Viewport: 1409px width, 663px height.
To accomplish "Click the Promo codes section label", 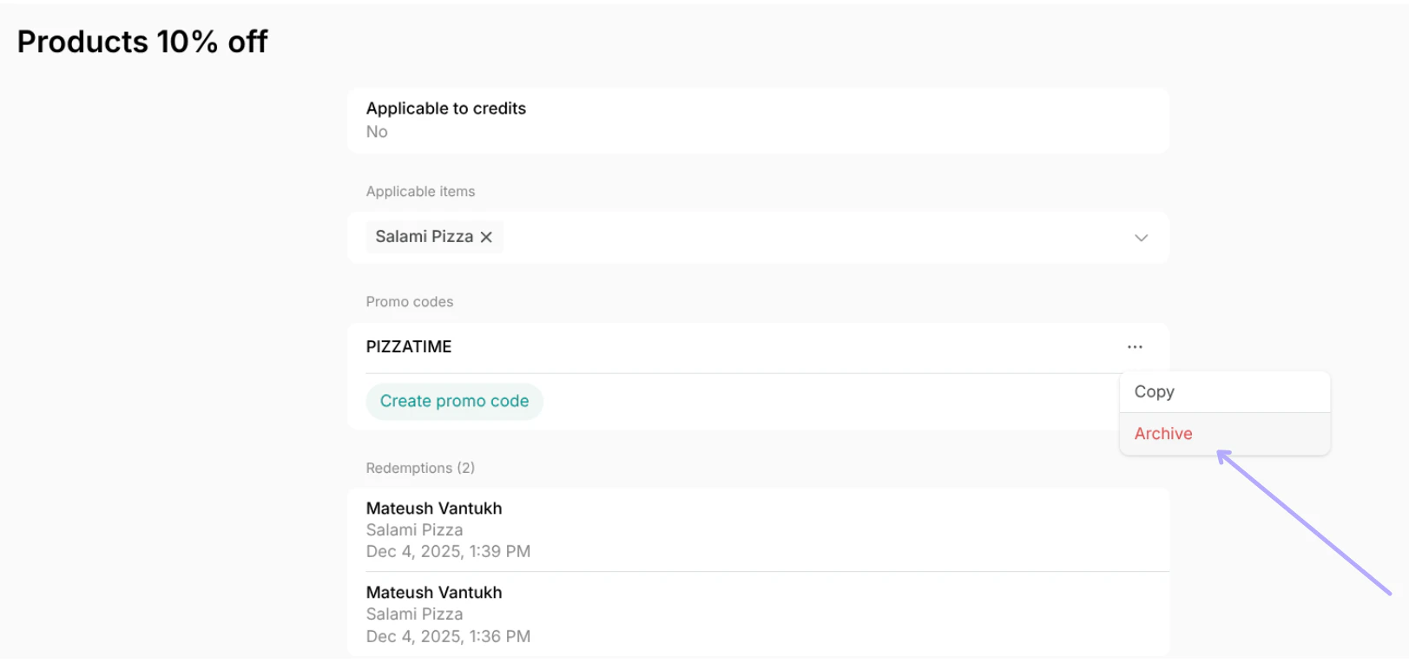I will (409, 302).
